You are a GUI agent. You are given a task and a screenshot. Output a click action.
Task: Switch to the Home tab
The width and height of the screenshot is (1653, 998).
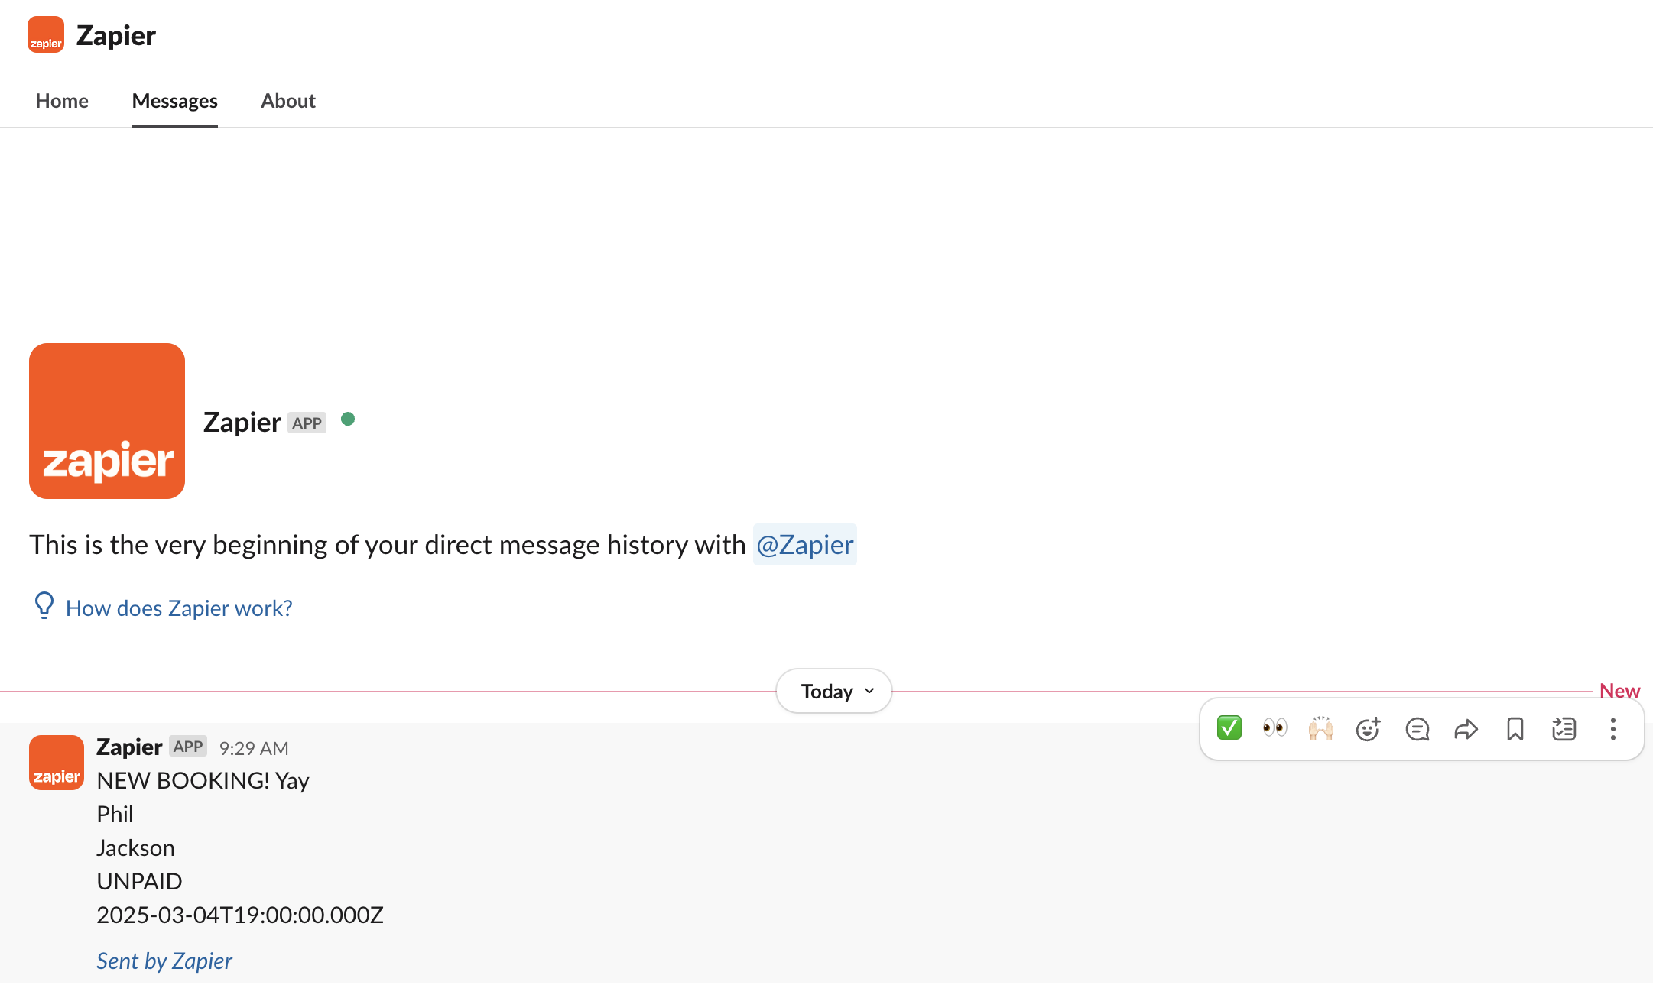tap(62, 101)
